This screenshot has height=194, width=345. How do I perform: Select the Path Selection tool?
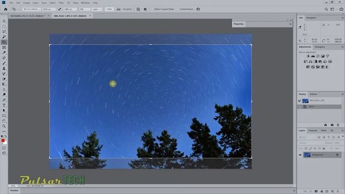[4, 110]
